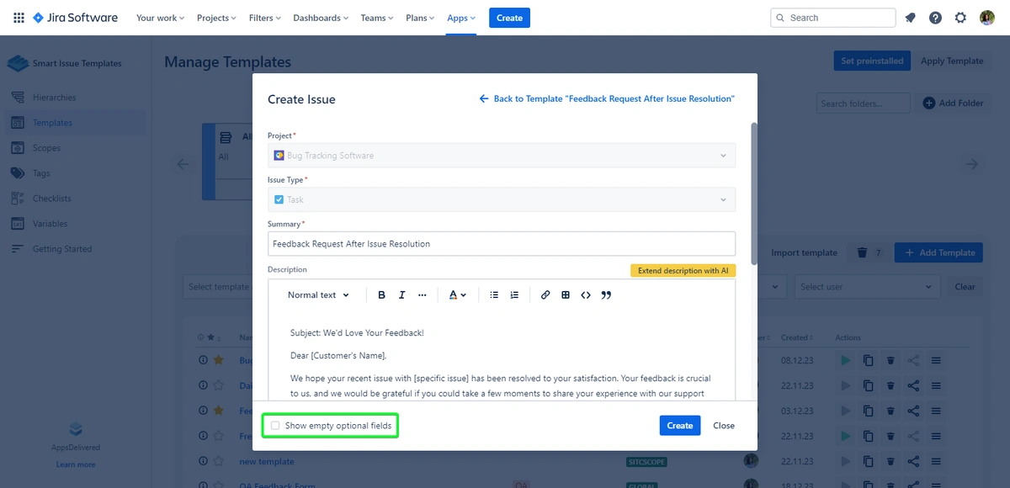Image resolution: width=1010 pixels, height=488 pixels.
Task: Click the Add Template button
Action: point(938,252)
